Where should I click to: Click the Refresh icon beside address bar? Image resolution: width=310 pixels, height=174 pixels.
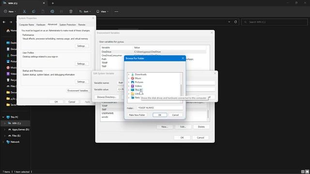(x=235, y=22)
